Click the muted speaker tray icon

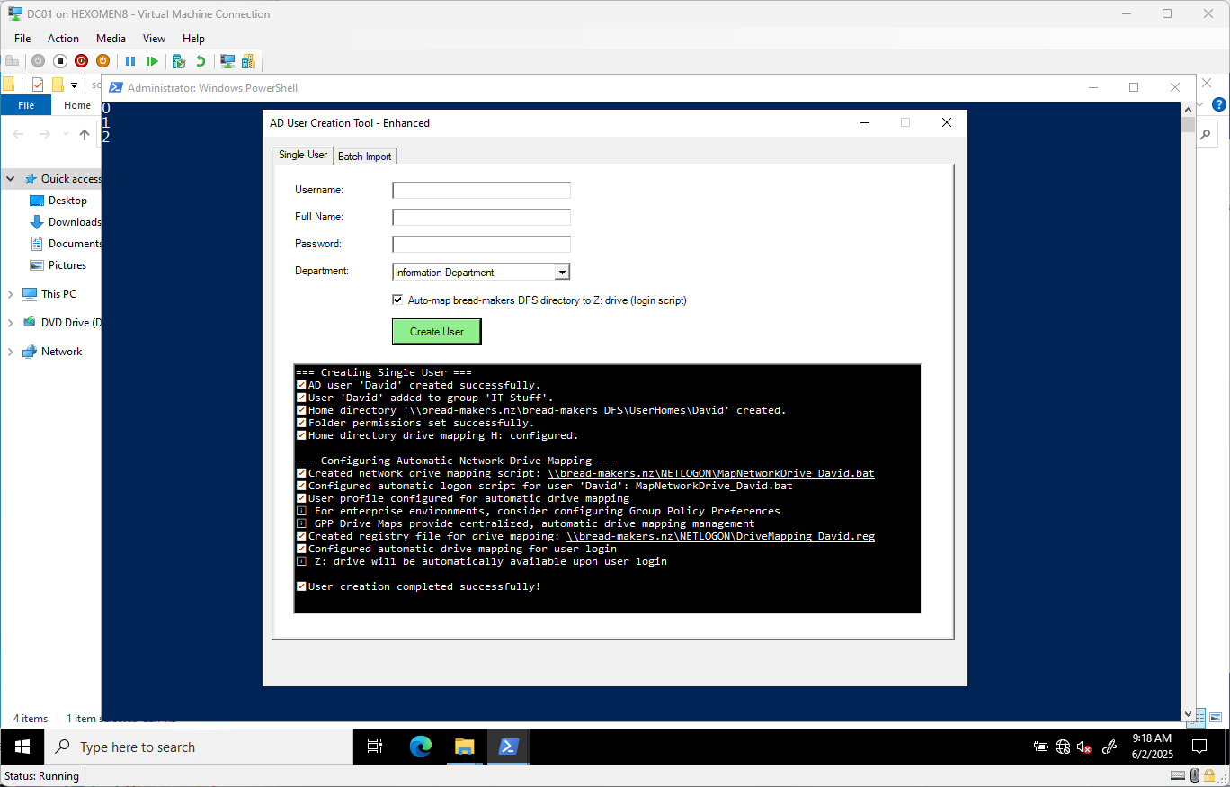[1084, 747]
